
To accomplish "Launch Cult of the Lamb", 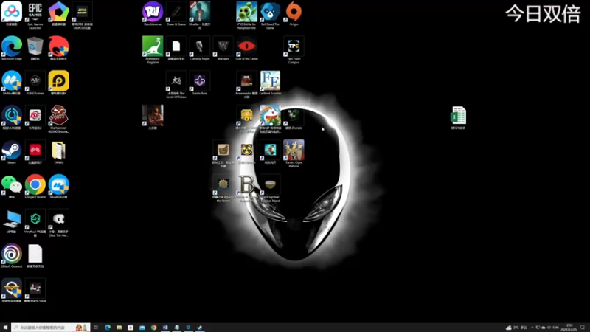I will point(246,49).
